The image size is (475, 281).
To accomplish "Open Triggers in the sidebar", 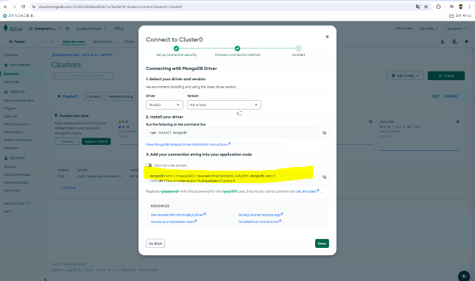I will 10,108.
